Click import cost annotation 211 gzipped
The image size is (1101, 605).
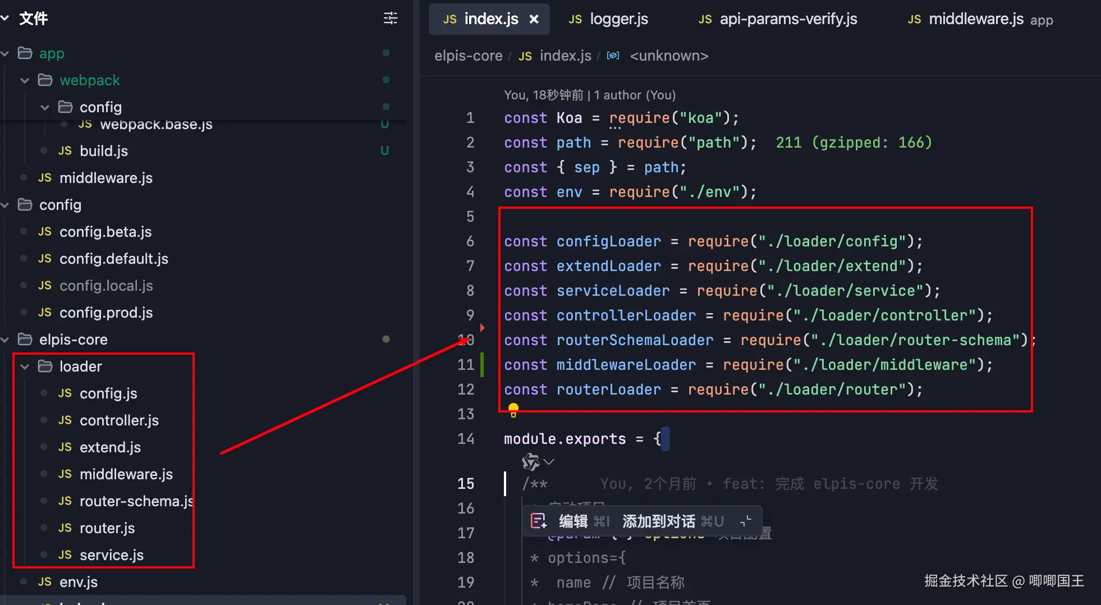click(854, 143)
